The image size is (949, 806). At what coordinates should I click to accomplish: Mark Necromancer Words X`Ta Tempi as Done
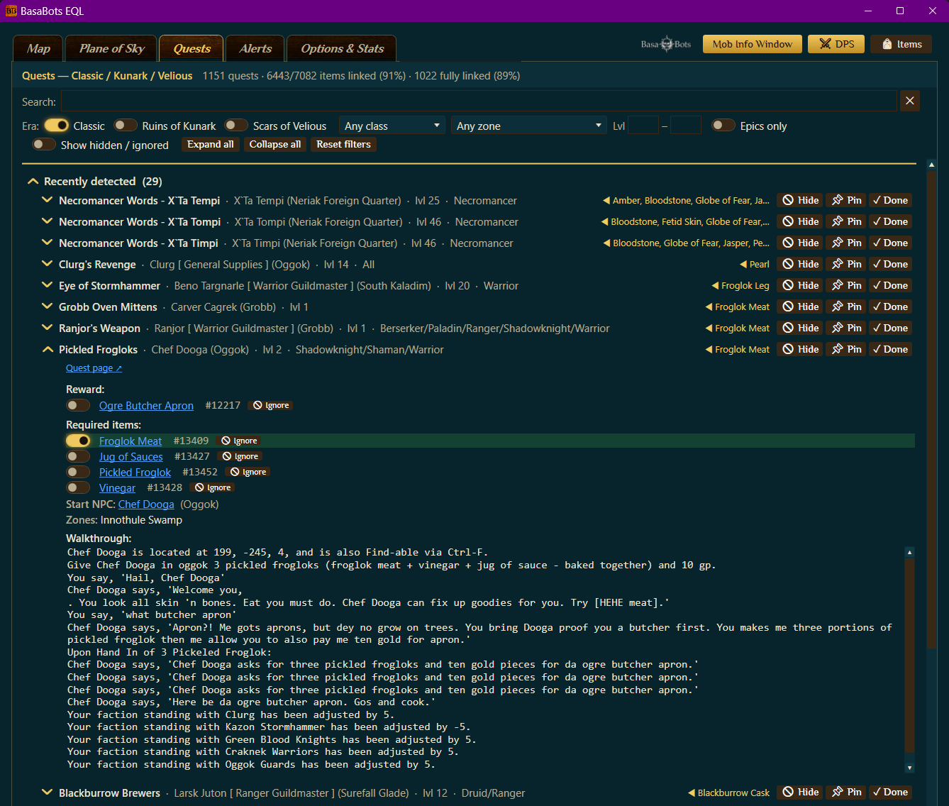[890, 200]
